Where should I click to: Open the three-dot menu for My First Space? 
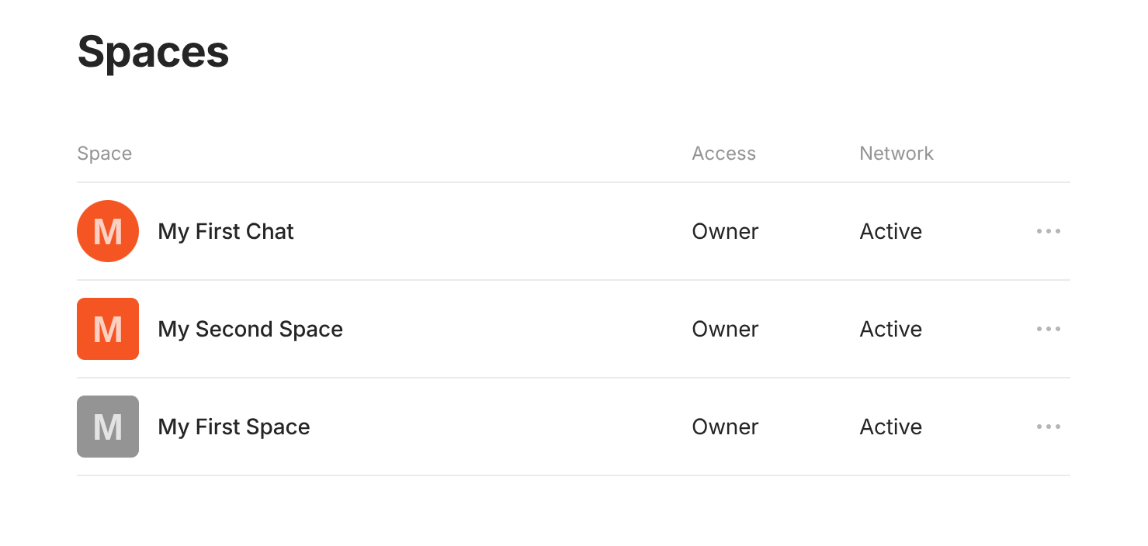[x=1048, y=427]
